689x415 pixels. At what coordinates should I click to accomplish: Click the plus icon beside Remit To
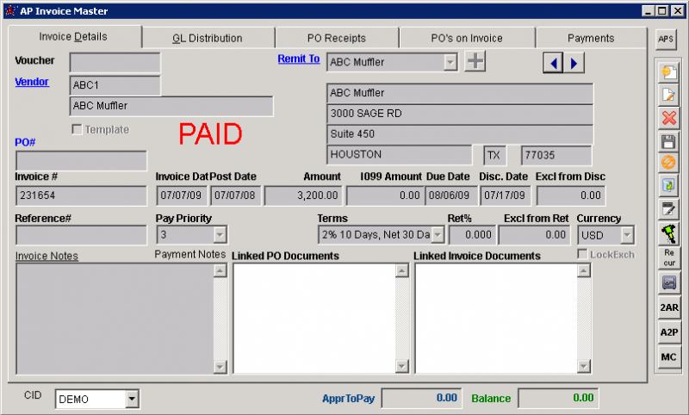[475, 62]
